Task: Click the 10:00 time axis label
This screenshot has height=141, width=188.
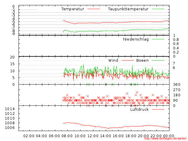Action: tap(80, 136)
